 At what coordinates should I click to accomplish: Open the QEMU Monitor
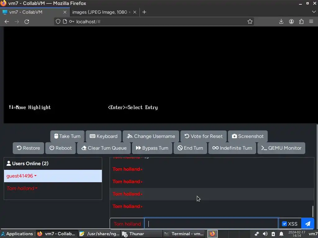pos(281,148)
